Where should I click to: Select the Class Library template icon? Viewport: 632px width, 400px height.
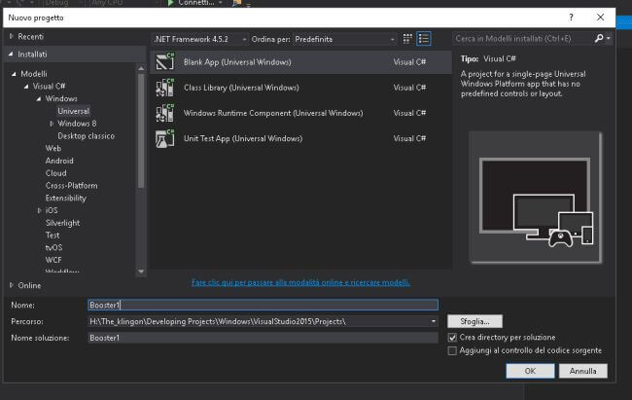(165, 88)
